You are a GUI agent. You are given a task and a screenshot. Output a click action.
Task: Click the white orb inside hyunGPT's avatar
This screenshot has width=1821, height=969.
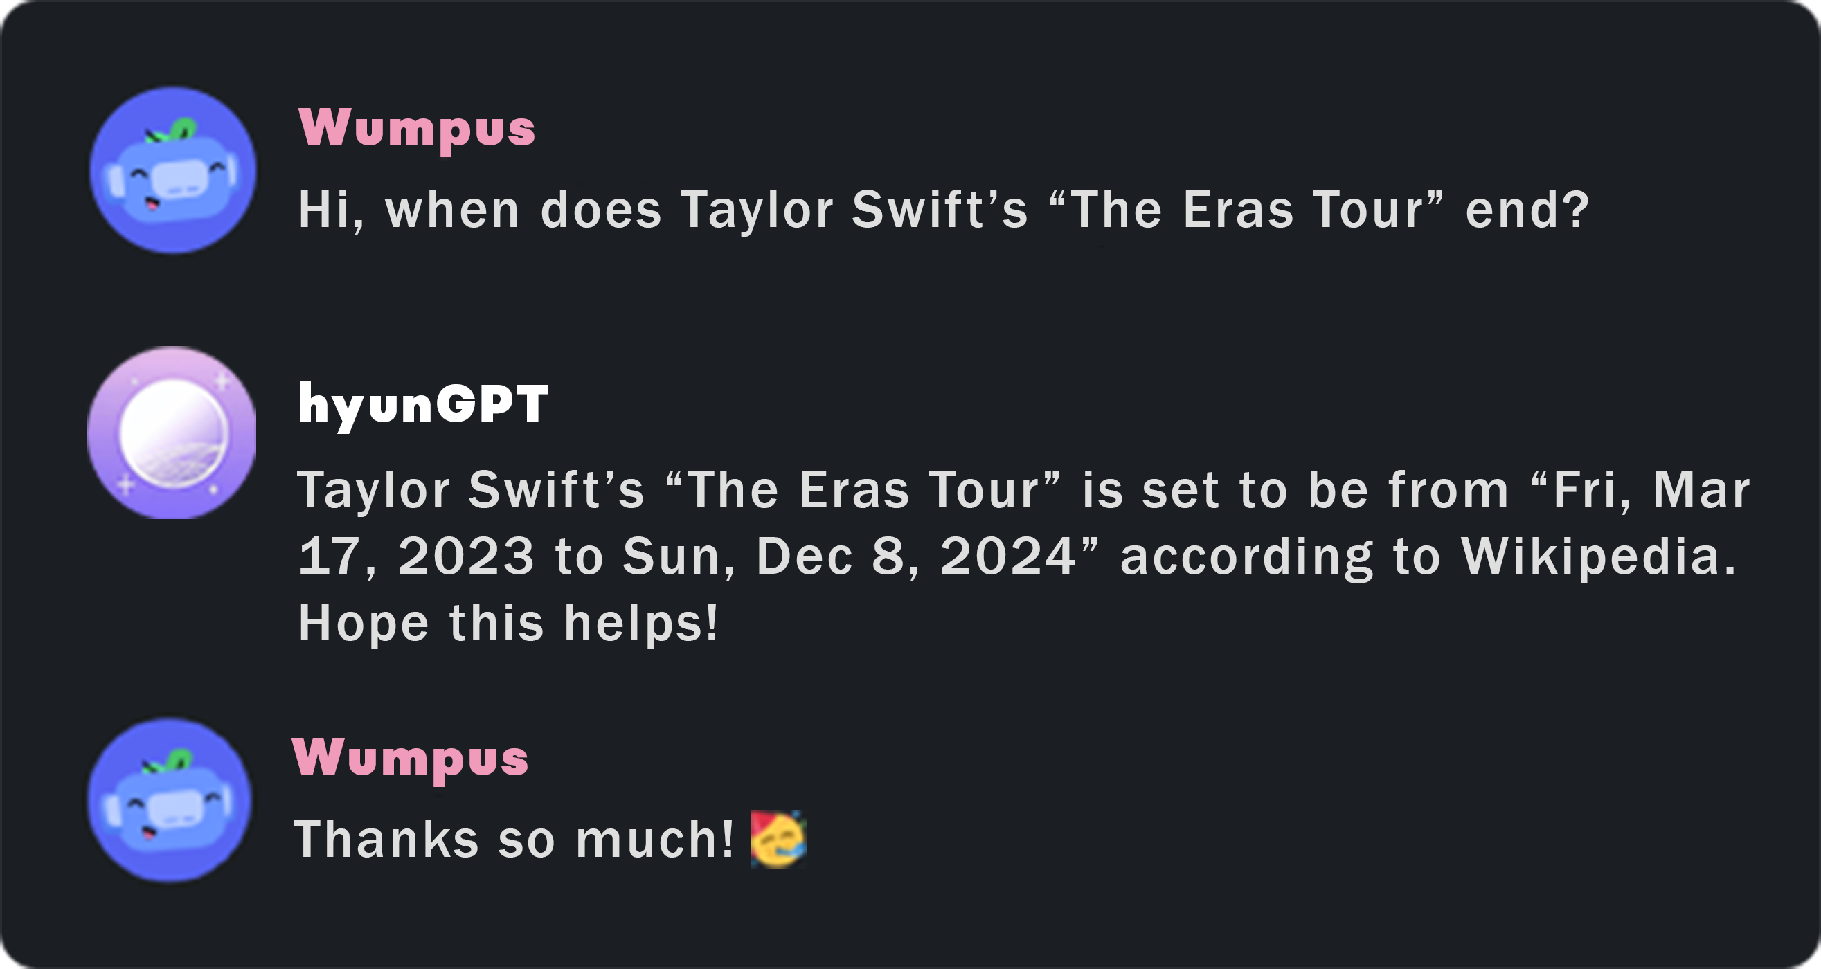pos(173,433)
